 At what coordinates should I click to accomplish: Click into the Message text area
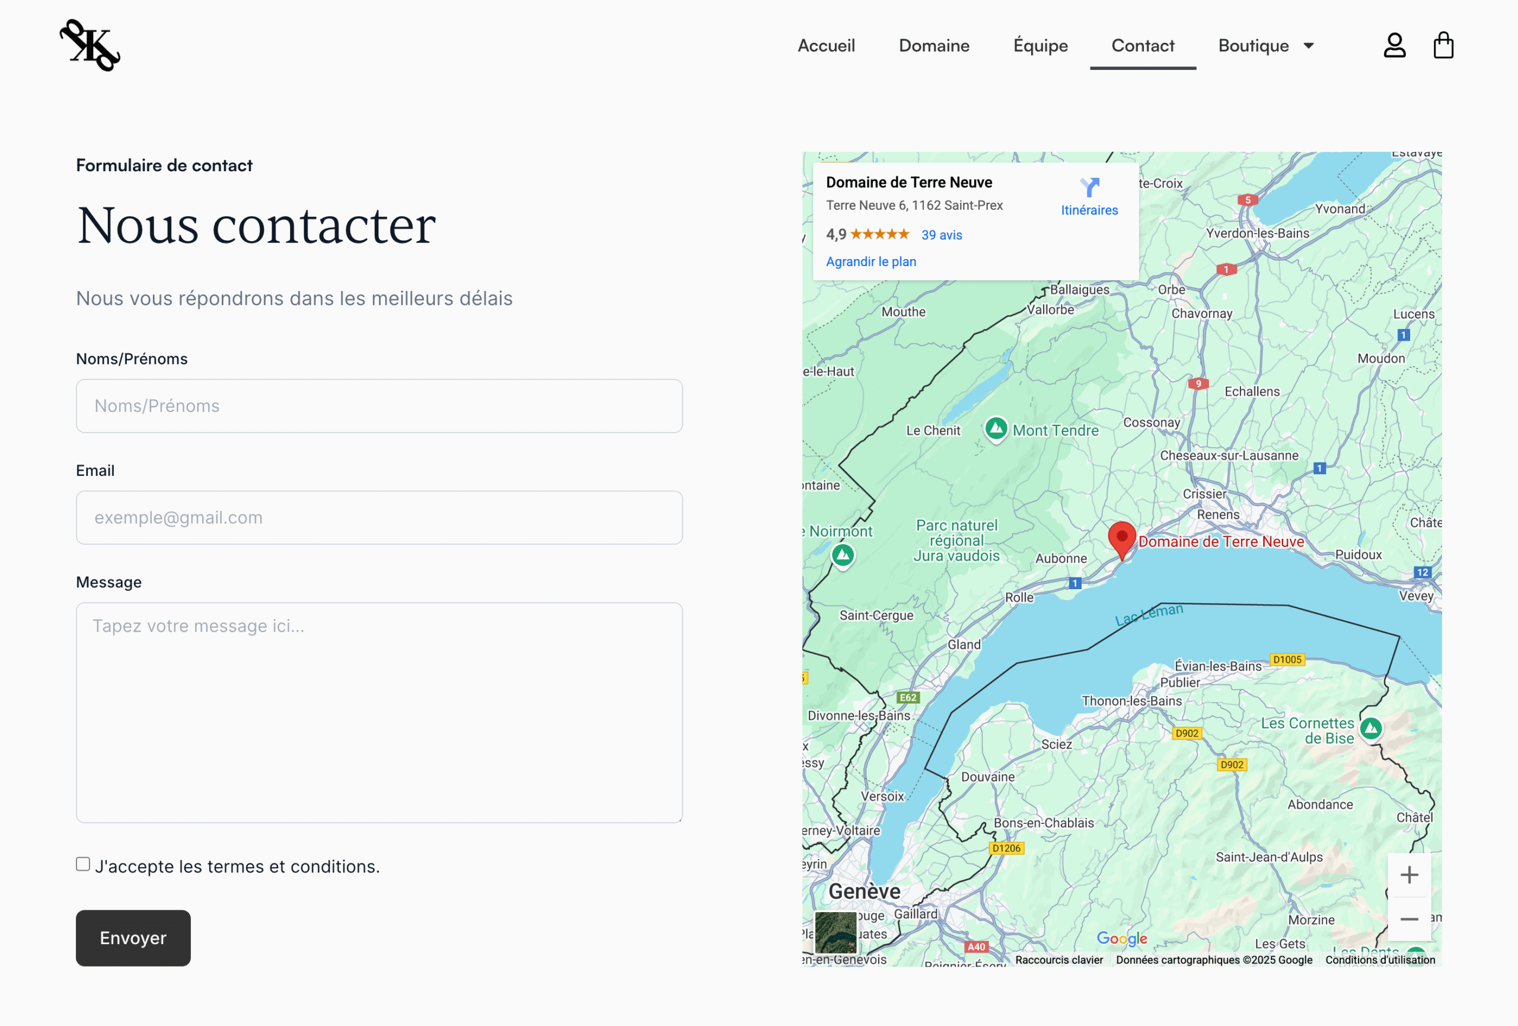click(x=379, y=712)
